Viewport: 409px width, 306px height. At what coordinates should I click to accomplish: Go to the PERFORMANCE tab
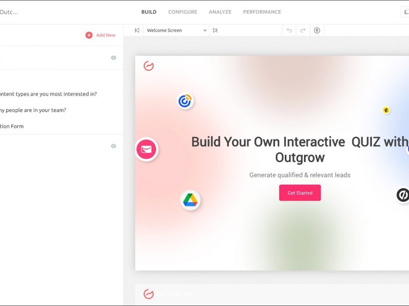(x=262, y=12)
